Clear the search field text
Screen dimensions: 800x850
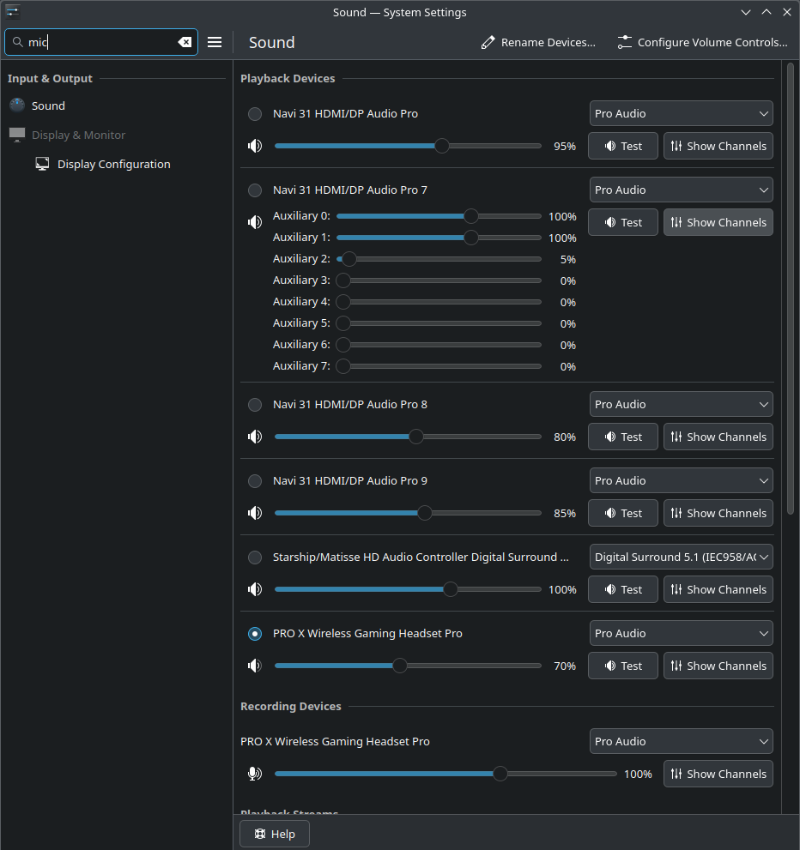point(185,42)
